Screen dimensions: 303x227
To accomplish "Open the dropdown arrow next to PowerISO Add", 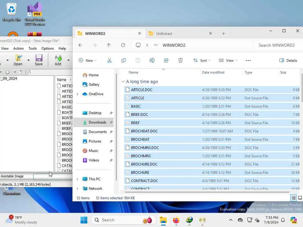I will [x=68, y=60].
